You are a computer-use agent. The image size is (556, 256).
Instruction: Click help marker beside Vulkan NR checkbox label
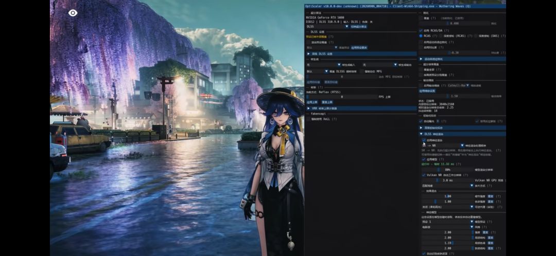coord(466,175)
